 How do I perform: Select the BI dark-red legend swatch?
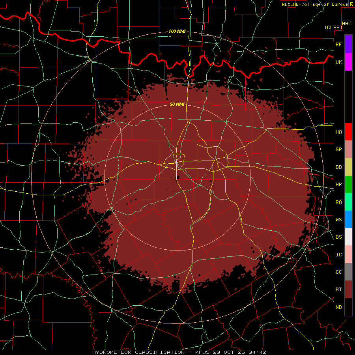[348, 290]
